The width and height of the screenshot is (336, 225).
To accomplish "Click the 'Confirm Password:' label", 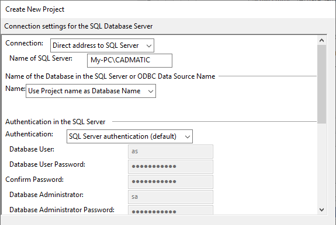I will pyautogui.click(x=34, y=180).
